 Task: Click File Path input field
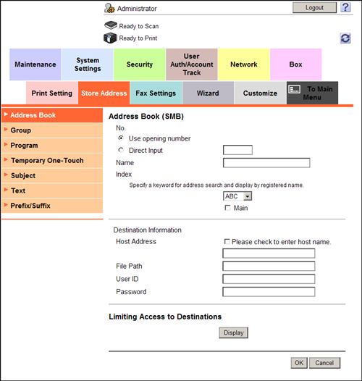269,266
